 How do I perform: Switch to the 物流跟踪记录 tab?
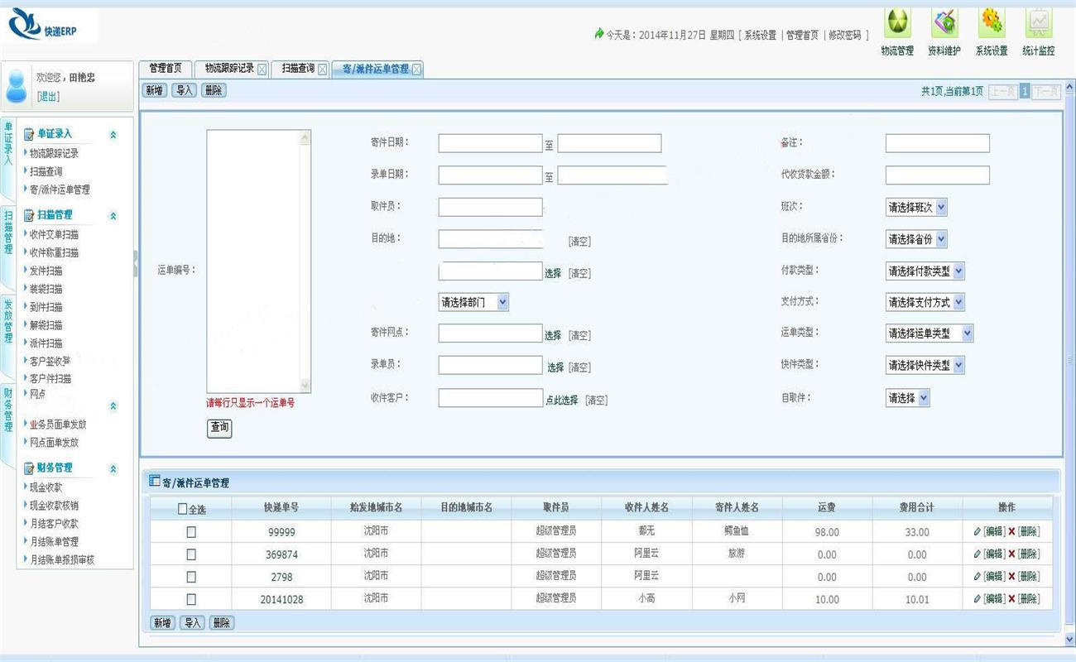click(233, 69)
